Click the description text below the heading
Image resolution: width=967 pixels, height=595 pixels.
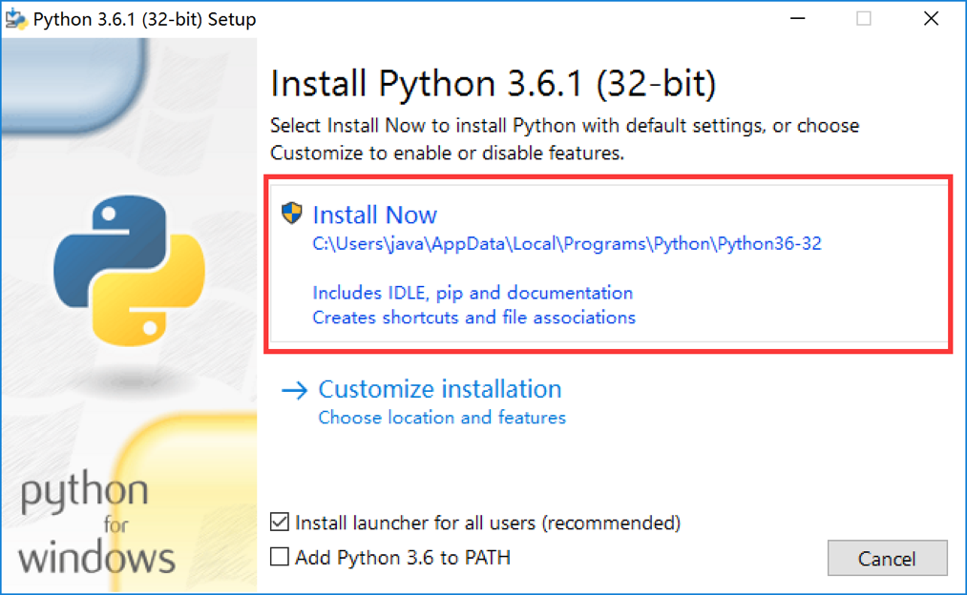pos(564,138)
